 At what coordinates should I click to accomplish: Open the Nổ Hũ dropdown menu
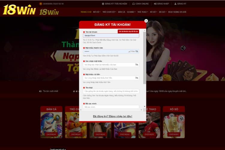[97, 12]
